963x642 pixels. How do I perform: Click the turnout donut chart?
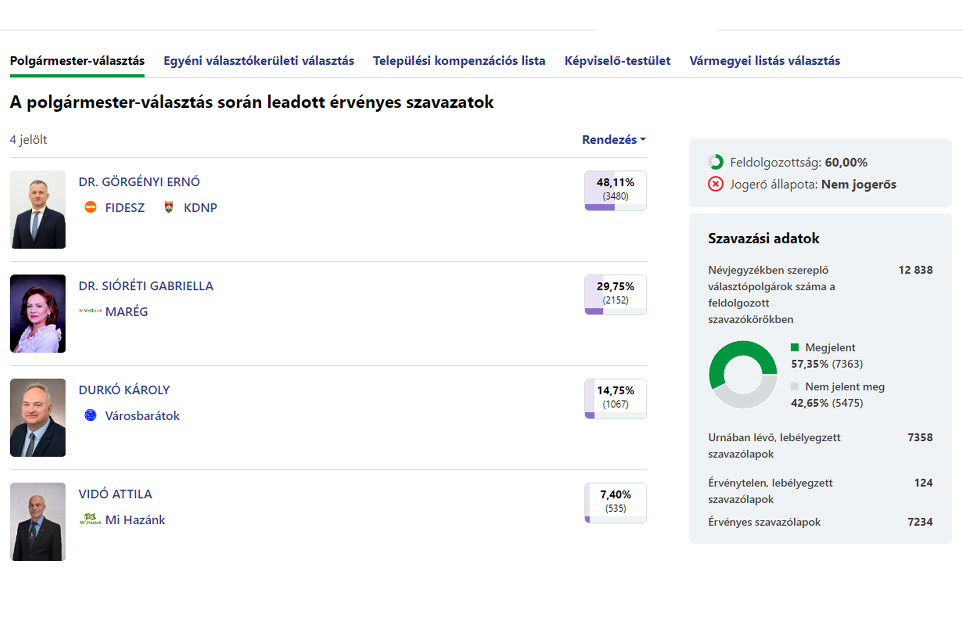(743, 375)
